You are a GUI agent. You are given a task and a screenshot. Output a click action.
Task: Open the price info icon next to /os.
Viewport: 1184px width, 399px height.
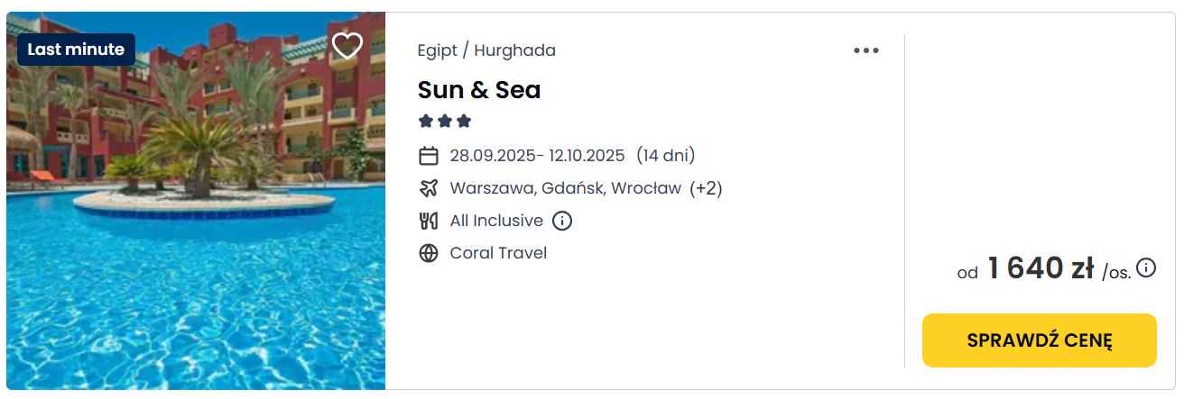[x=1146, y=268]
